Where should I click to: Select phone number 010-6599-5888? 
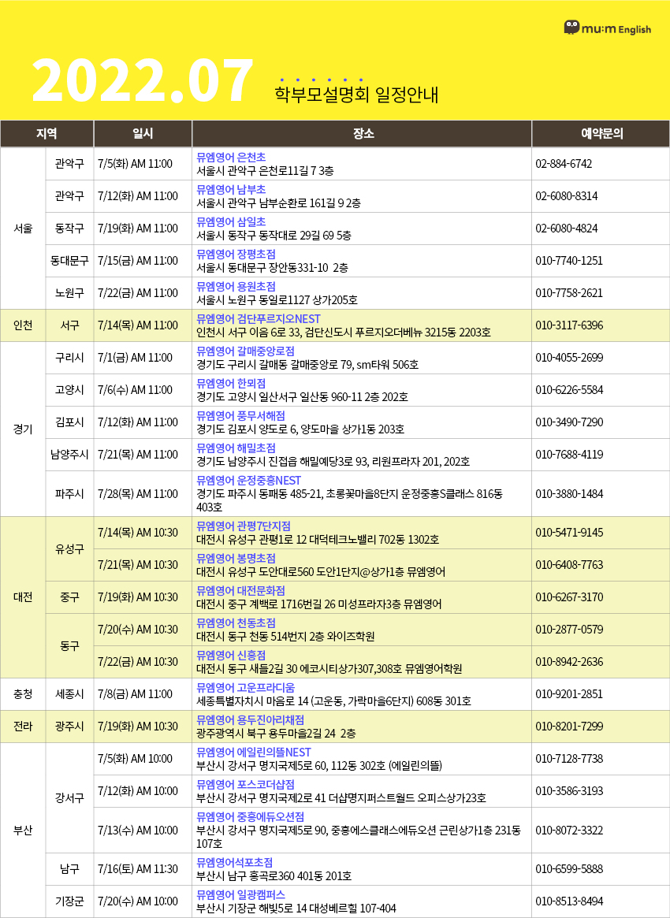point(568,869)
